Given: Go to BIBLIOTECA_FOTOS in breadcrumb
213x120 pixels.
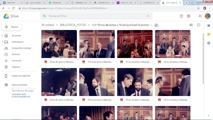Looking at the screenshot, I should 73,25.
